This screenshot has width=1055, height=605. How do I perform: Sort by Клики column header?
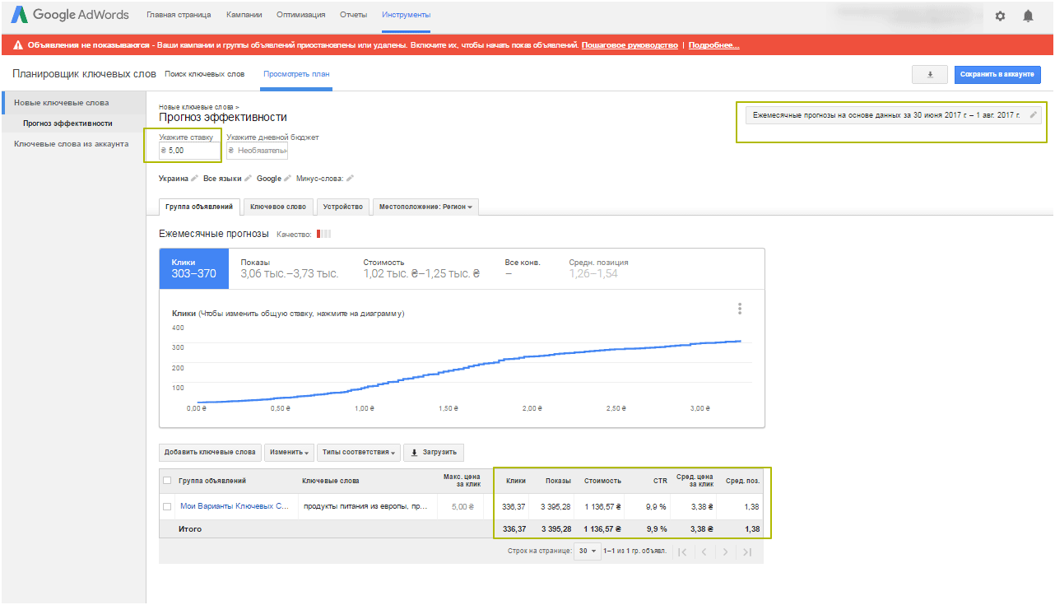(515, 481)
